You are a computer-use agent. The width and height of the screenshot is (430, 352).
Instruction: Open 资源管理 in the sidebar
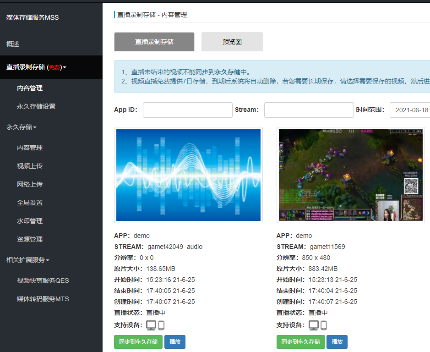30,239
